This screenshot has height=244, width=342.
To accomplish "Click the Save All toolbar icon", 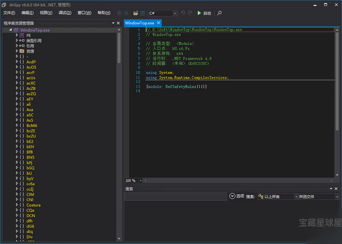I will click(143, 13).
